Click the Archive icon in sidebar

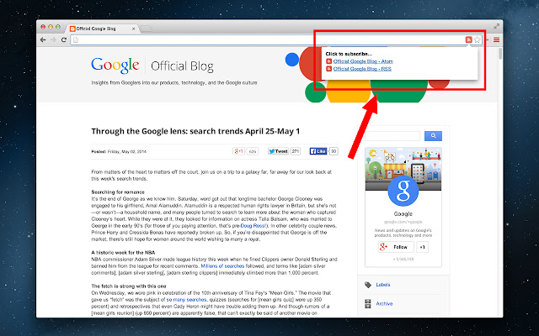368,303
